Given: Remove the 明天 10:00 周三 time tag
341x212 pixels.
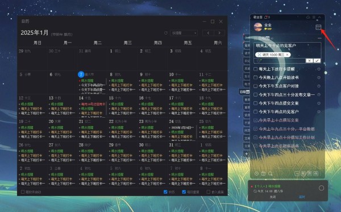Looking at the screenshot, I should [x=287, y=55].
